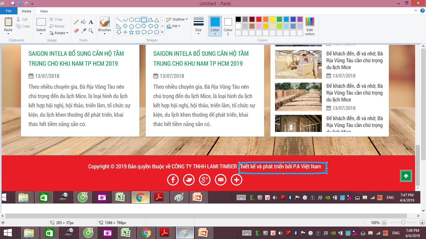Click the horizontal canvas scrollbar
The height and width of the screenshot is (239, 426).
click(206, 216)
